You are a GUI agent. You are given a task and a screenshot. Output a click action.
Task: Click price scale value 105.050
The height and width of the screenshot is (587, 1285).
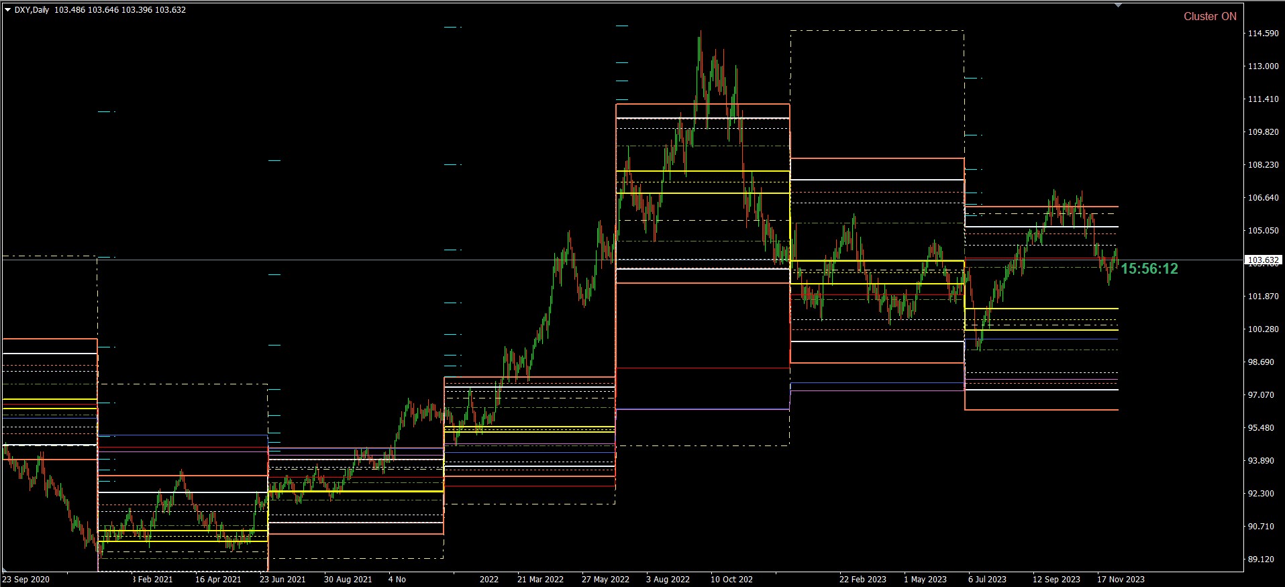point(1262,231)
